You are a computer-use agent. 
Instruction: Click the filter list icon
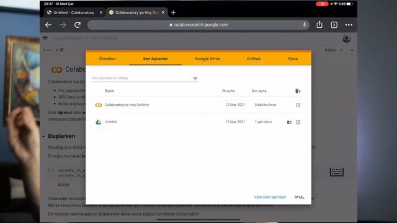(x=195, y=79)
